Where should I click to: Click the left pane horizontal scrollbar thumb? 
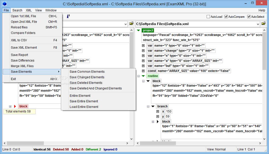coord(25,143)
